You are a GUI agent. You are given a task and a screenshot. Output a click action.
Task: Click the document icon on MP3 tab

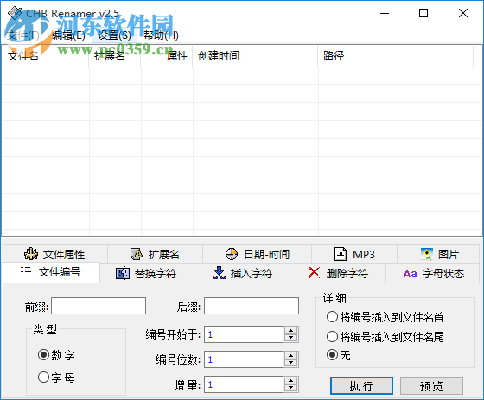coord(341,254)
